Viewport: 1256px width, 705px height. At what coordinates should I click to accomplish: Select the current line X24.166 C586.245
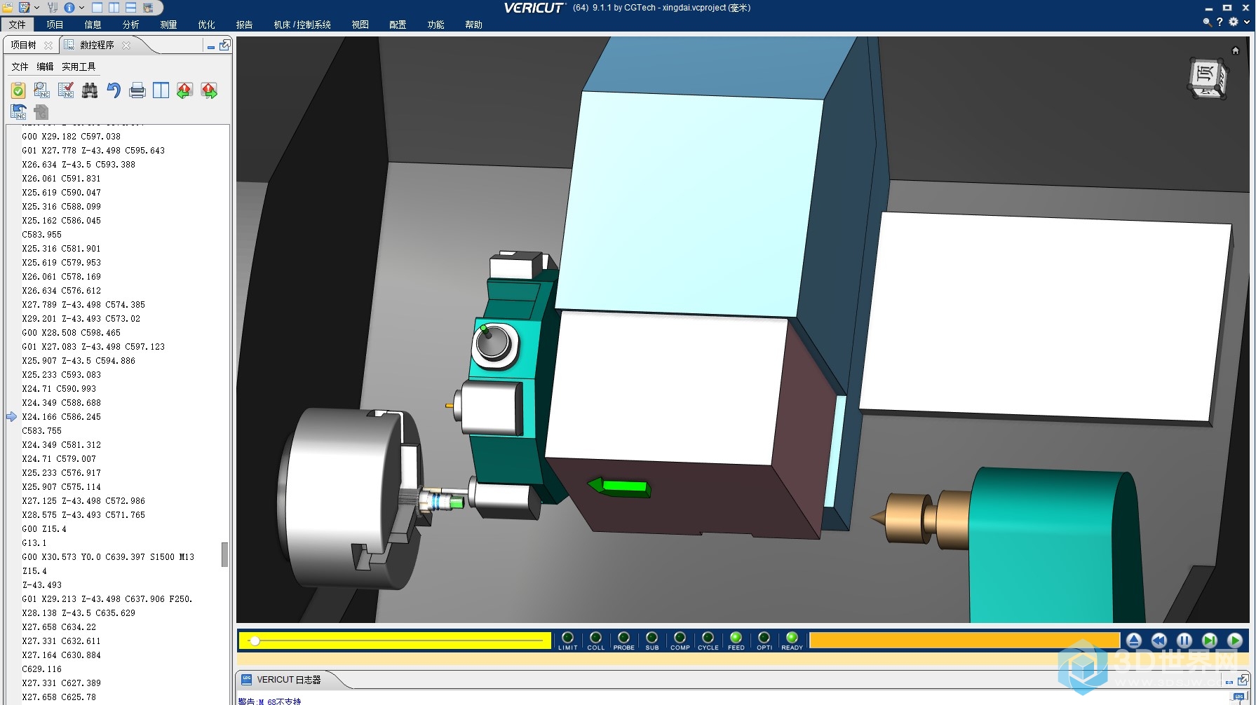coord(61,417)
